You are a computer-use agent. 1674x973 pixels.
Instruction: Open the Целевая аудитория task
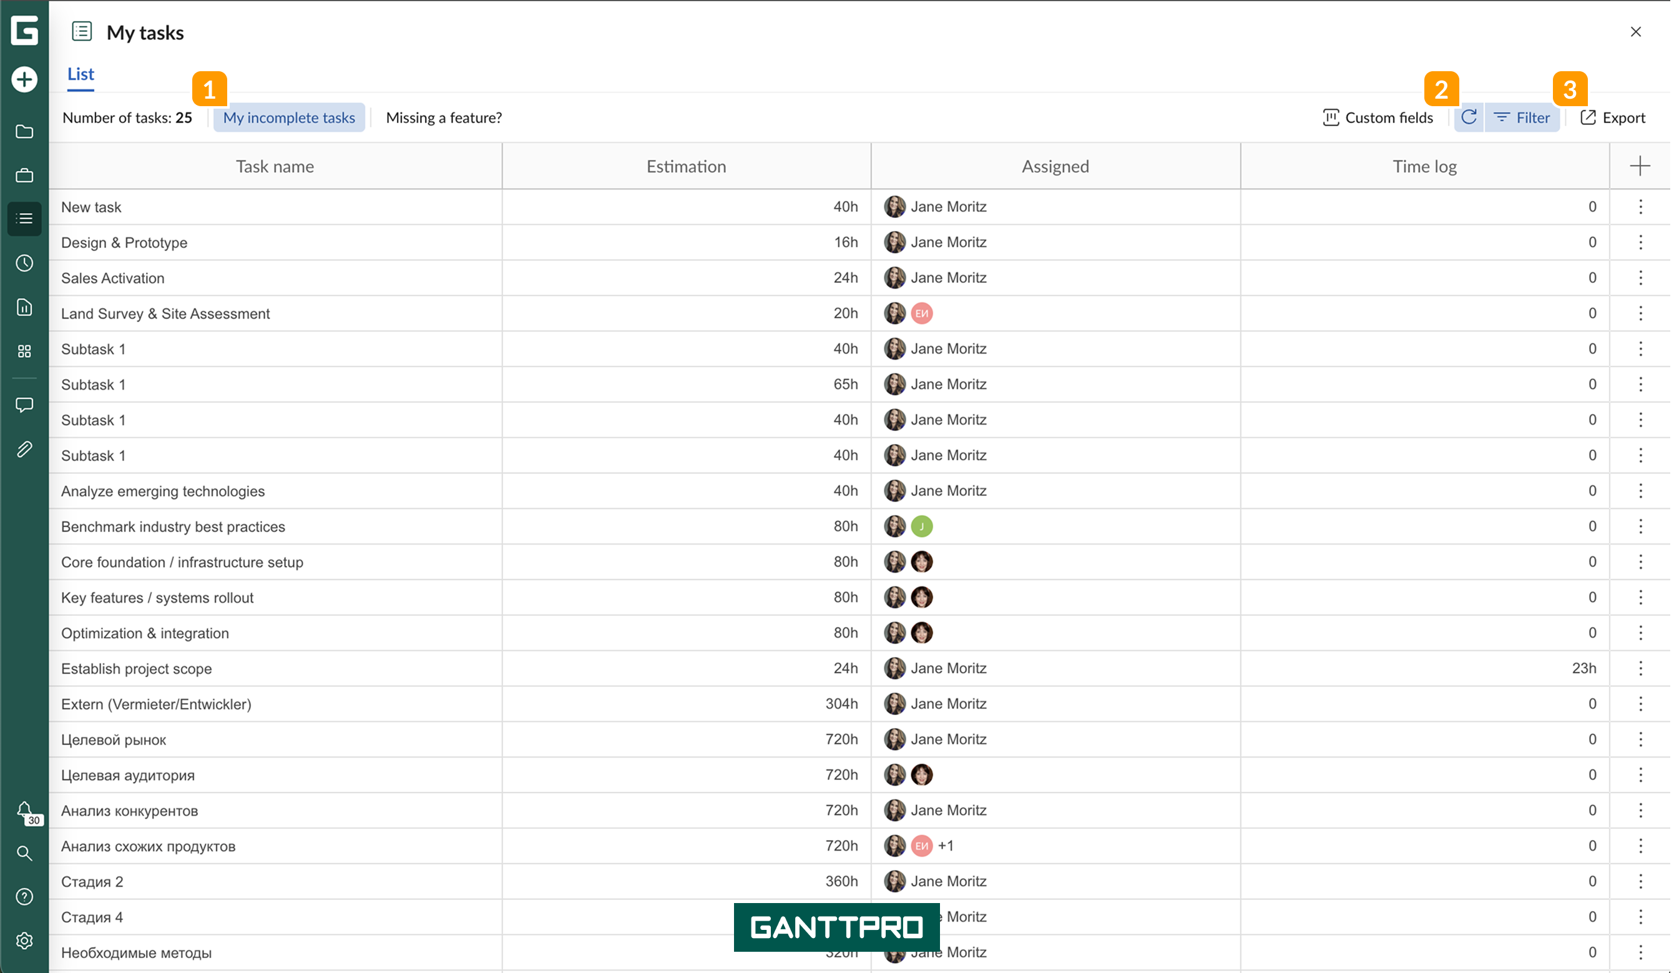(x=127, y=775)
